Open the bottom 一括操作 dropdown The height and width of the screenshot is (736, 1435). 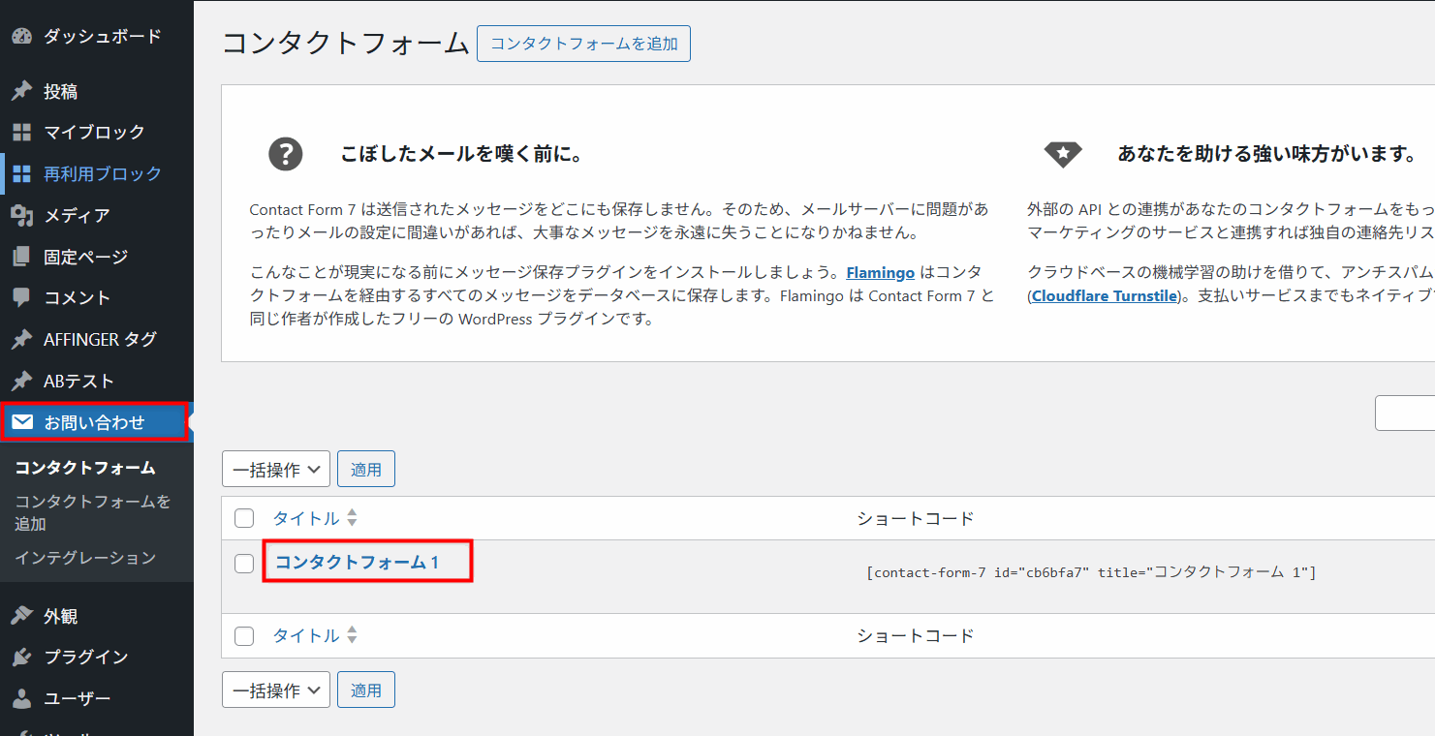276,690
